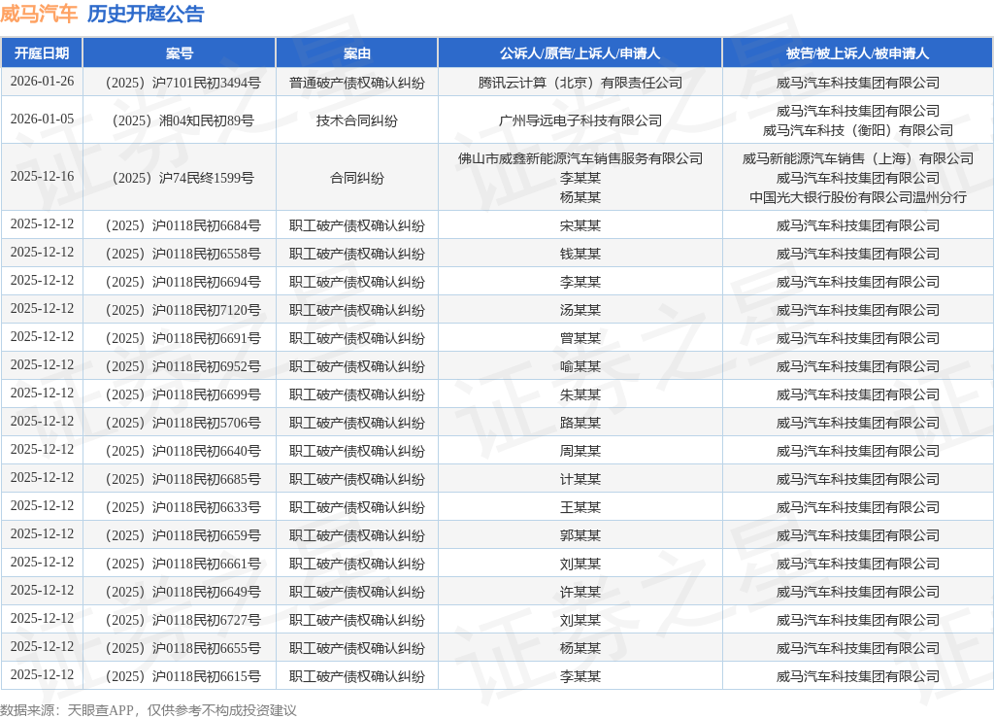Click plaintiff 广州导远电子科技有限公司
Viewport: 994px width, 719px height.
[x=580, y=120]
